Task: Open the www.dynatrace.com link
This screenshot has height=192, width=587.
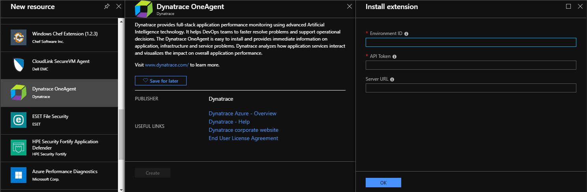Action: point(167,65)
